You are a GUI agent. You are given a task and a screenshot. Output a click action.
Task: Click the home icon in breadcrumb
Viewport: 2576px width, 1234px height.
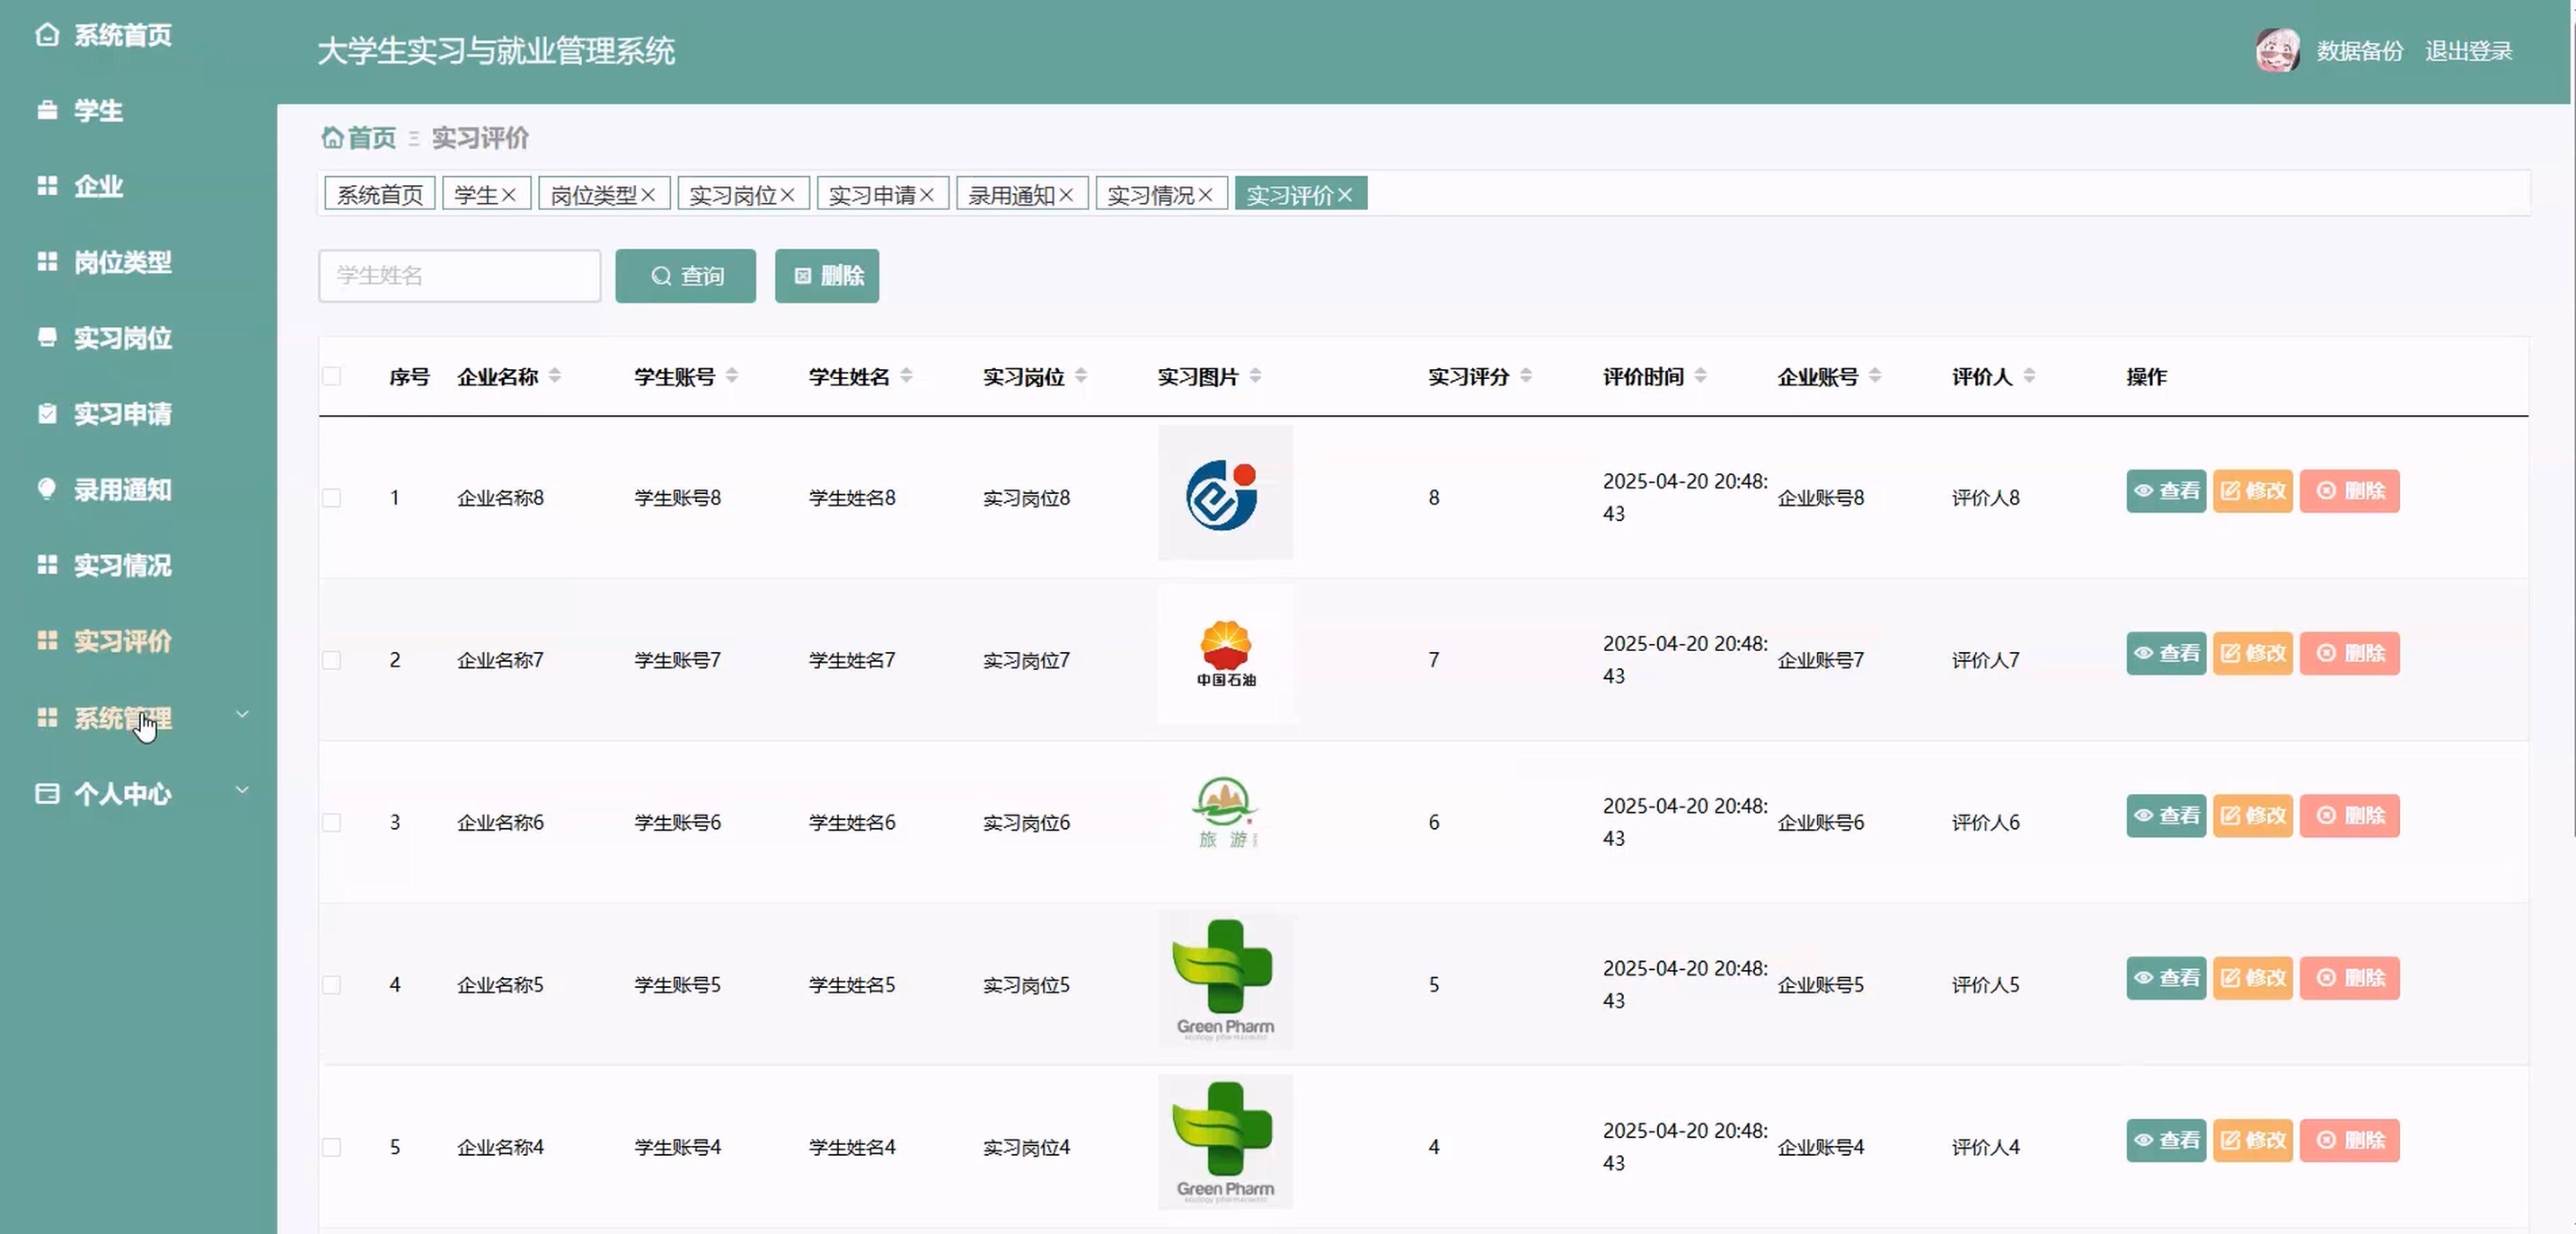[331, 137]
